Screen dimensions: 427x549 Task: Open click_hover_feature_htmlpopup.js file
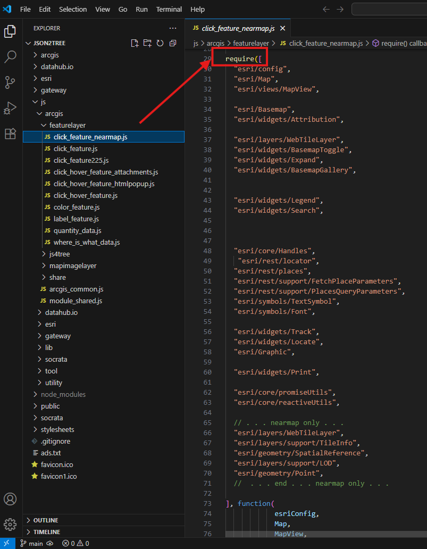click(104, 184)
